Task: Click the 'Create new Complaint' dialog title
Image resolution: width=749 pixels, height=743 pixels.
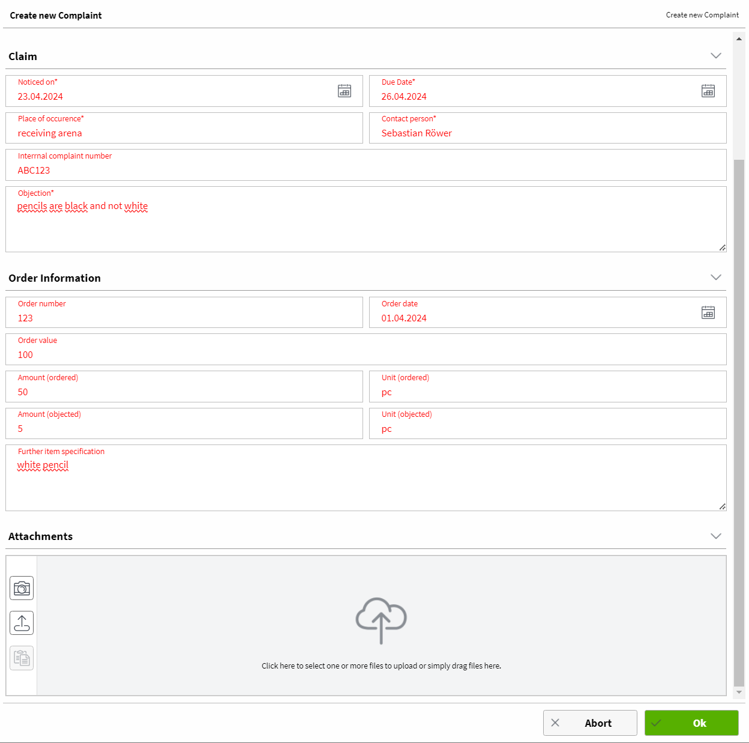Action: pos(56,16)
